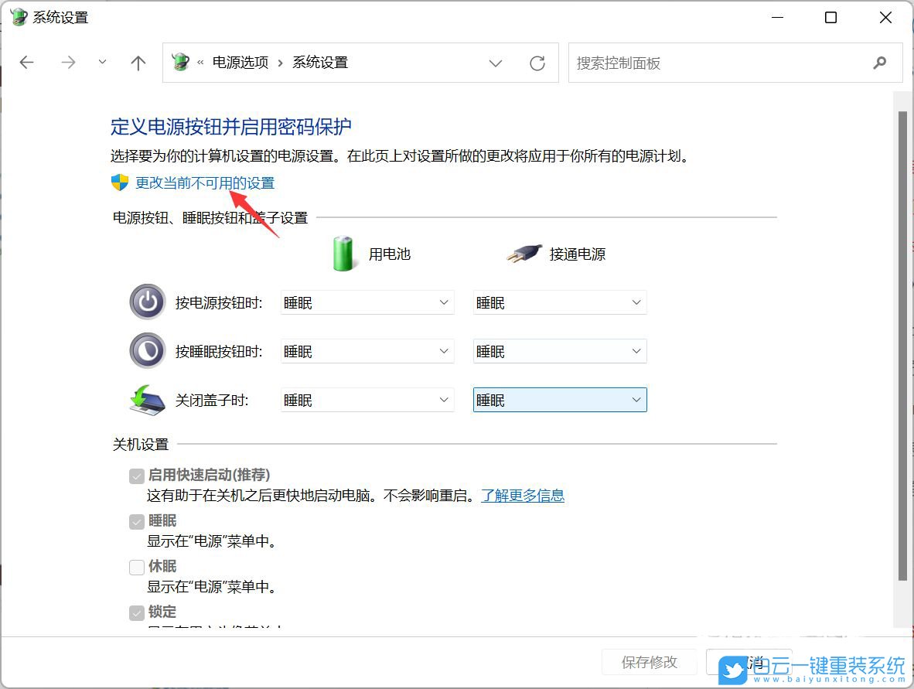The image size is (914, 689).
Task: Click the refresh icon next to the address bar
Action: (x=537, y=63)
